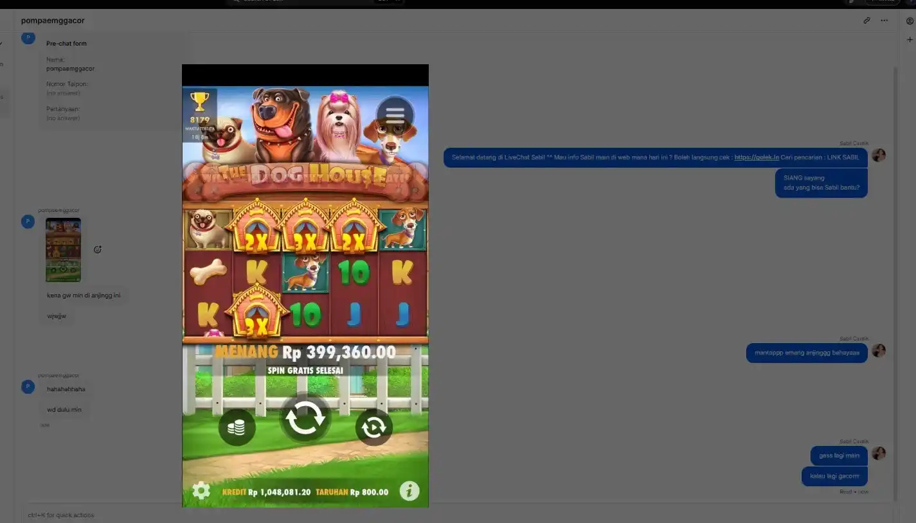Select the "SIANG sayang" agent message bubble
Viewport: 916px width, 523px height.
click(822, 183)
